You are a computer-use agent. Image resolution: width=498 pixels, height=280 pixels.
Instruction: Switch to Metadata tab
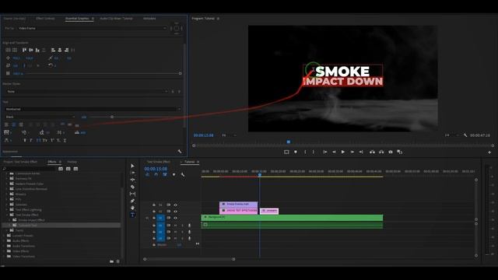click(x=149, y=19)
